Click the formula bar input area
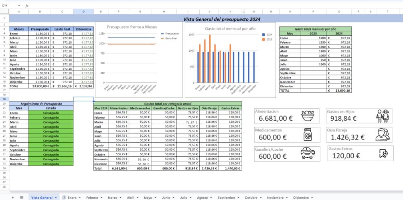 (216, 6)
